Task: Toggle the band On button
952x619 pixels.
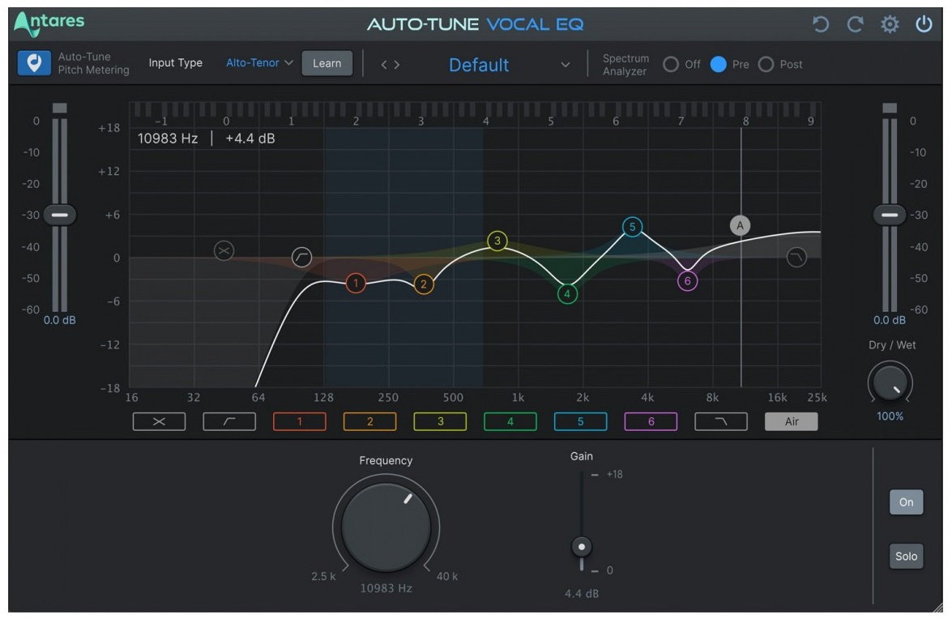Action: (x=906, y=502)
